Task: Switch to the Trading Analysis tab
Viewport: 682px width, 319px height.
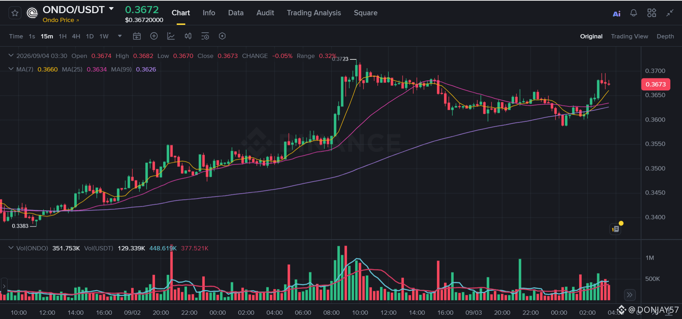Action: pyautogui.click(x=314, y=13)
